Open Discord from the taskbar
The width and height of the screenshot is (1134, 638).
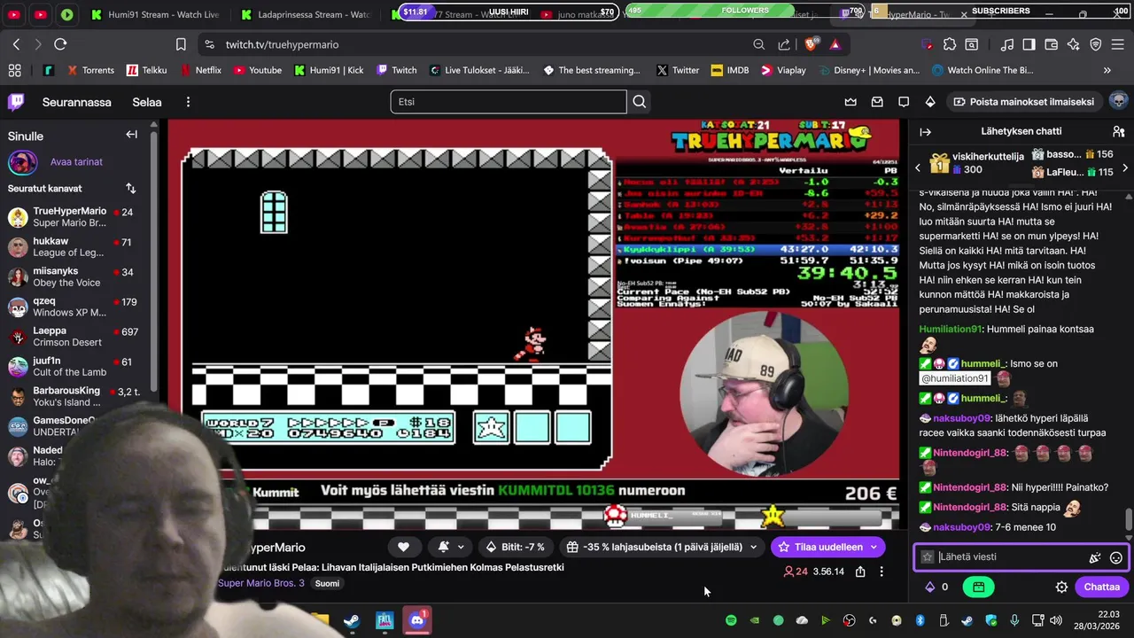tap(417, 620)
